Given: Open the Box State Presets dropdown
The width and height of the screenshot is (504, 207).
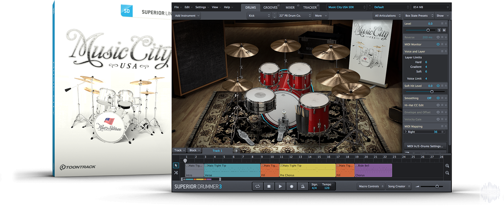Looking at the screenshot, I should click(418, 16).
